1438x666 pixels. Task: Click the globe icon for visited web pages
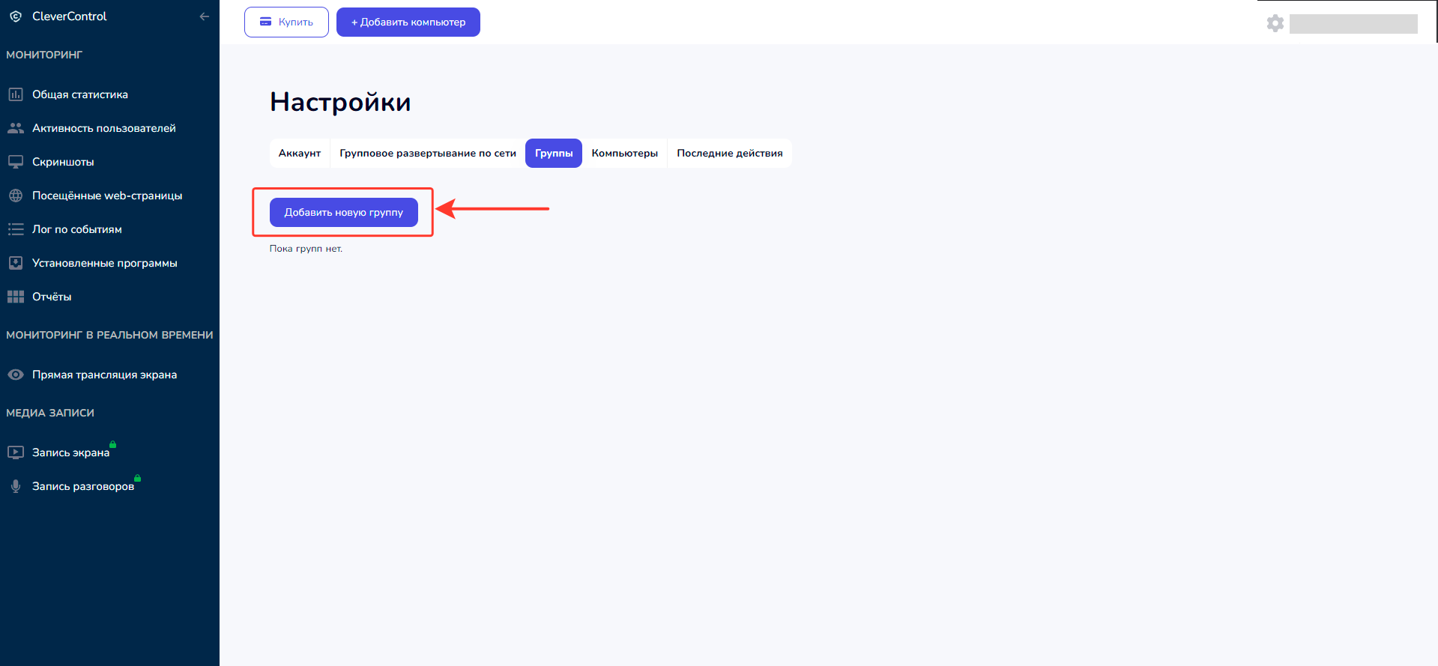(16, 196)
